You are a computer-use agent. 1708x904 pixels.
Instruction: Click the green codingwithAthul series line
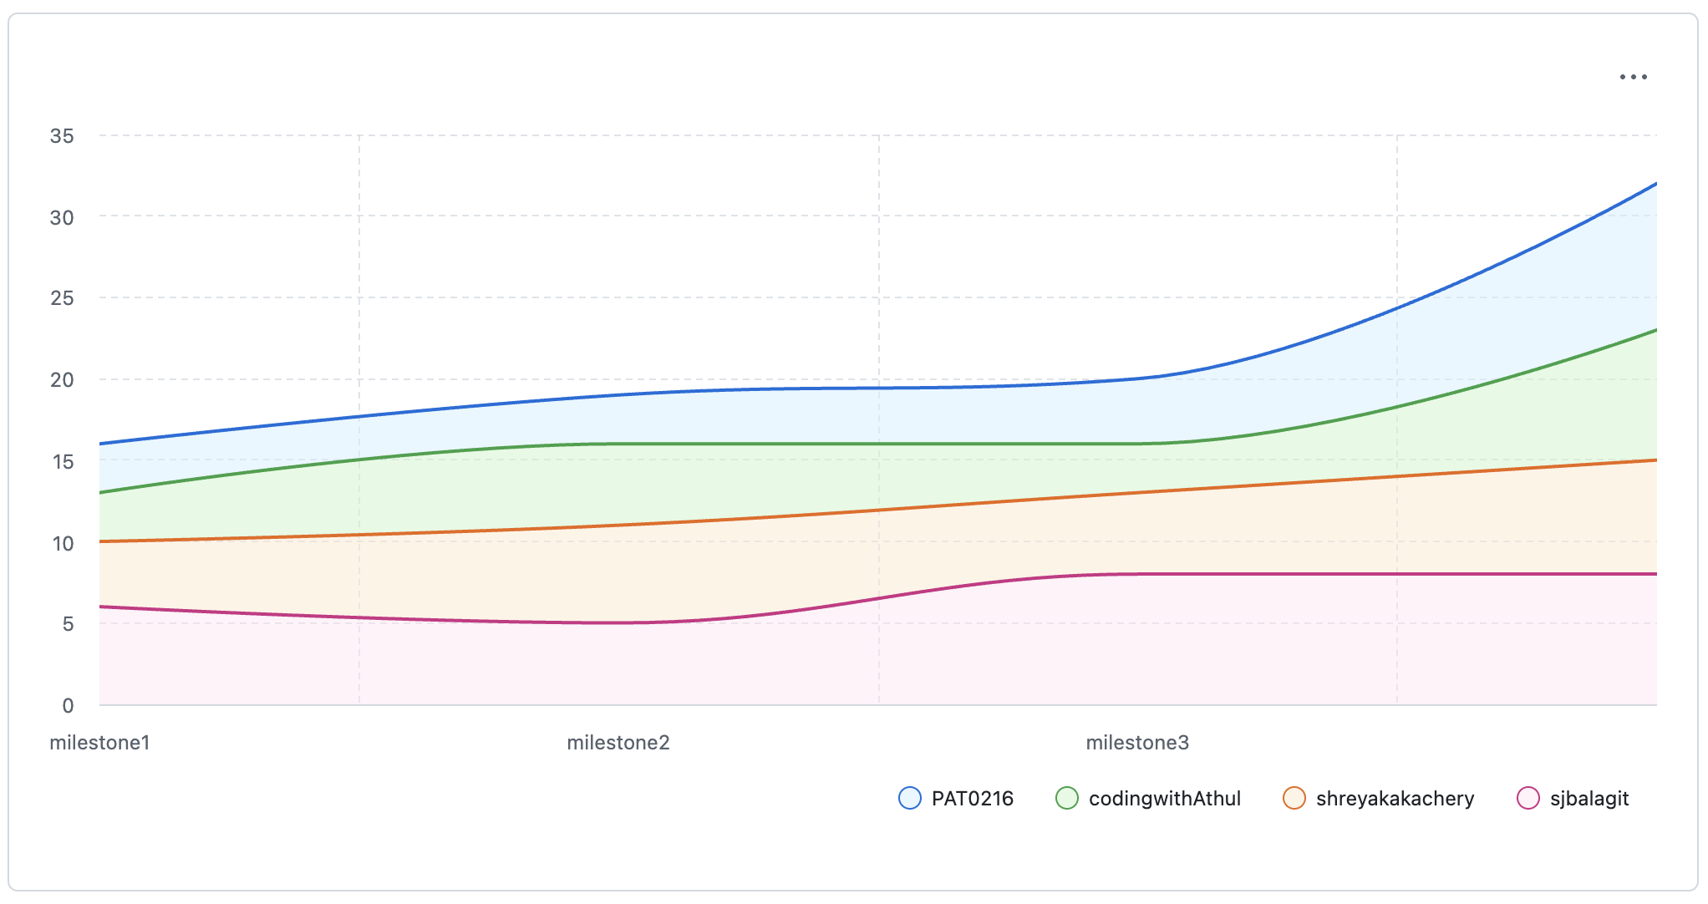click(877, 444)
